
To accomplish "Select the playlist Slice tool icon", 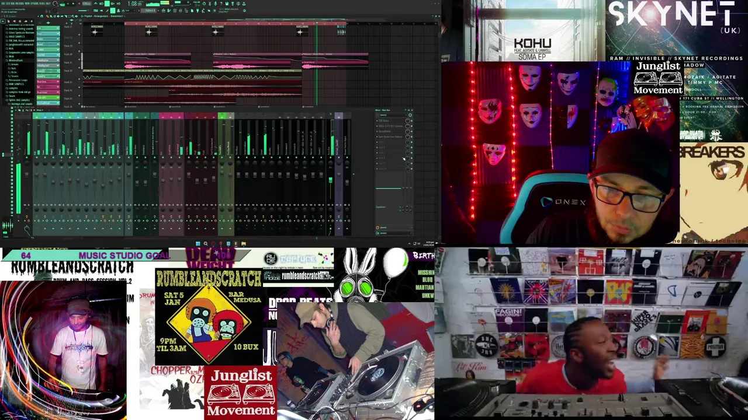I will point(65,16).
